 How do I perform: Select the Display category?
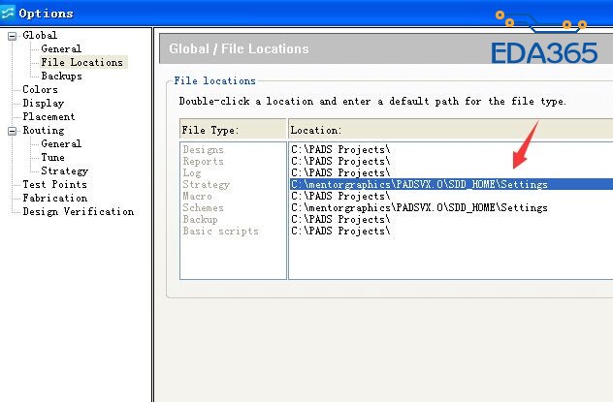coord(43,103)
